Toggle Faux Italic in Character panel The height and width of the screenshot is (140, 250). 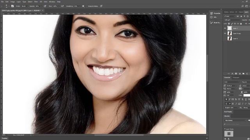tap(230, 100)
